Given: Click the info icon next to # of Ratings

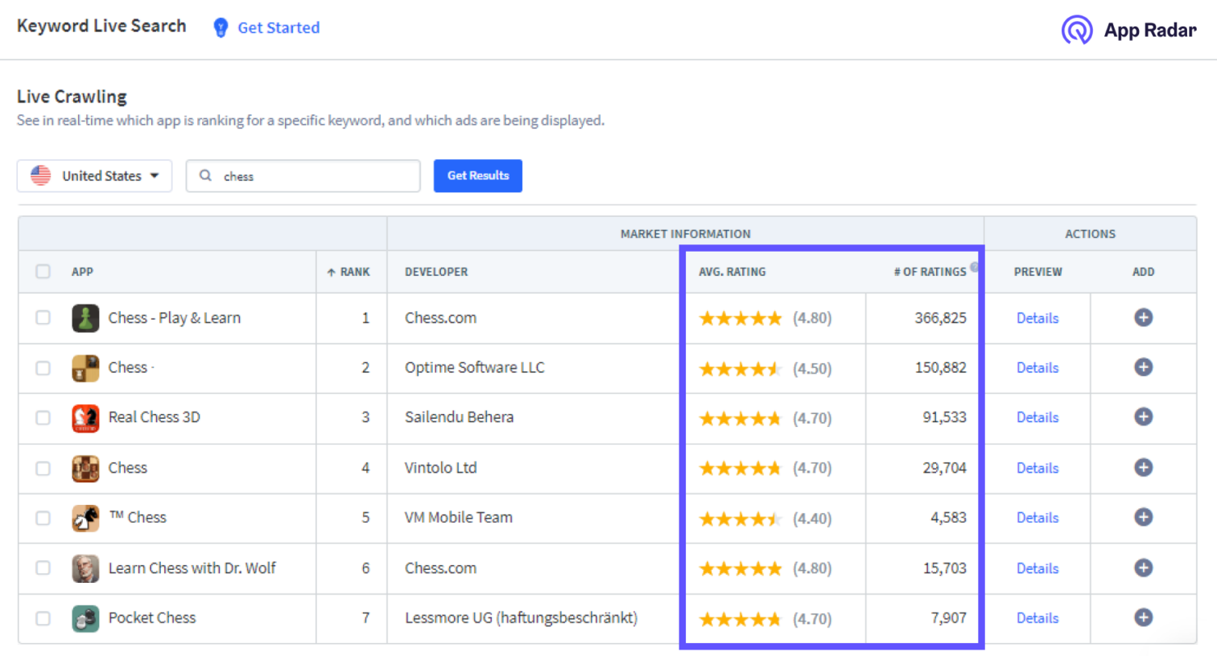Looking at the screenshot, I should [x=973, y=268].
